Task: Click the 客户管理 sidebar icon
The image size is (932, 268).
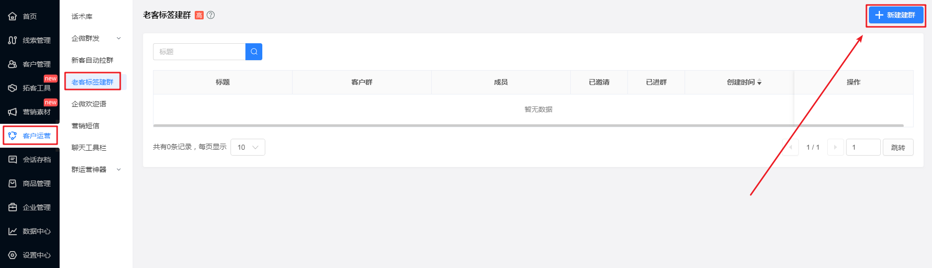Action: (x=12, y=64)
